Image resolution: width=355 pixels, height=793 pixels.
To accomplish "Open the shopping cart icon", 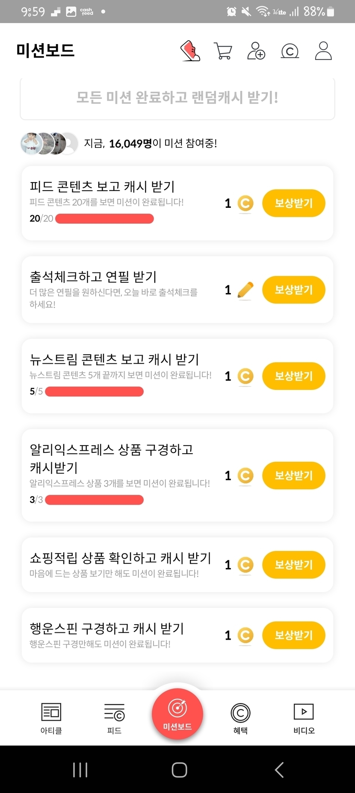I will click(222, 51).
